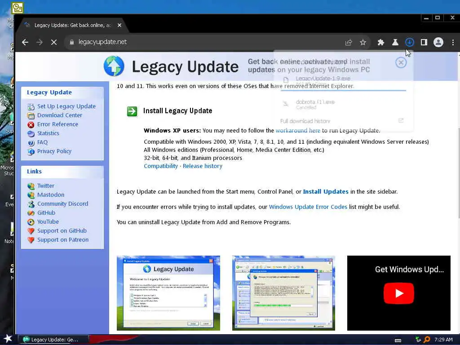Screen dimensions: 460x345
Task: Click the Community Discord people icon
Action: pyautogui.click(x=31, y=204)
